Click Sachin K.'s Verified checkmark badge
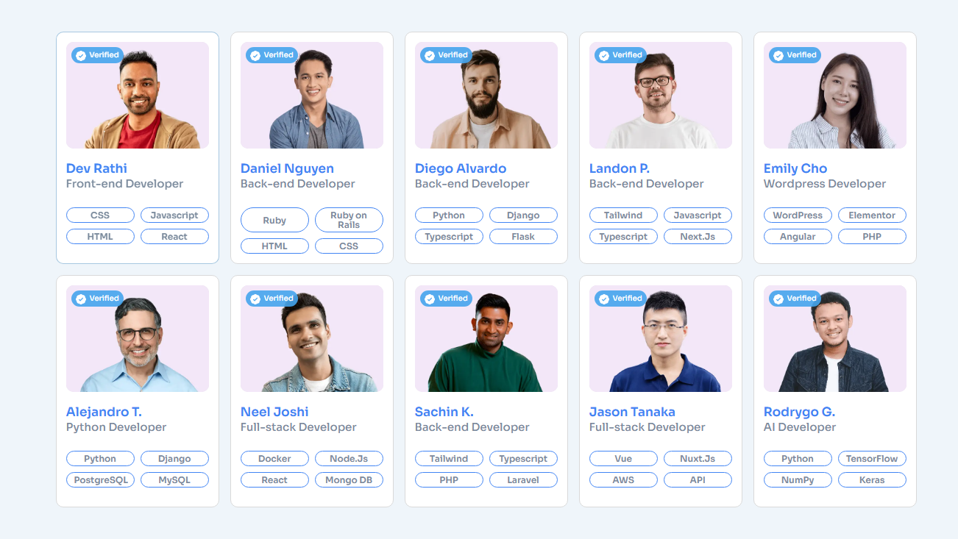Image resolution: width=958 pixels, height=539 pixels. pos(446,299)
